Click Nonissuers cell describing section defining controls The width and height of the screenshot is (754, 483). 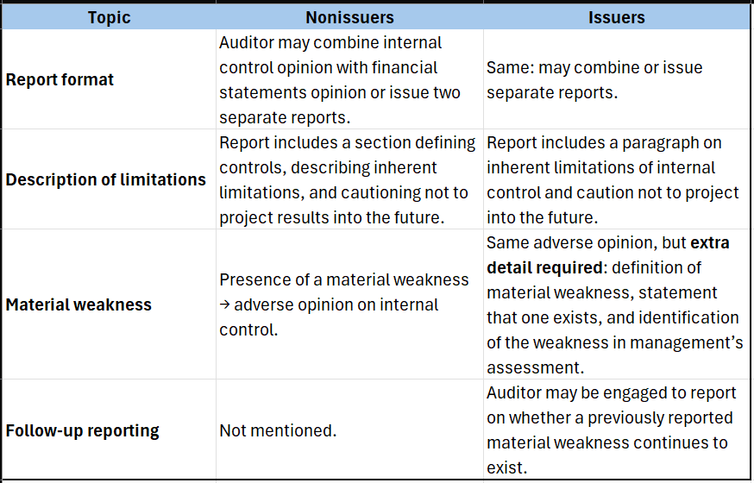(349, 179)
